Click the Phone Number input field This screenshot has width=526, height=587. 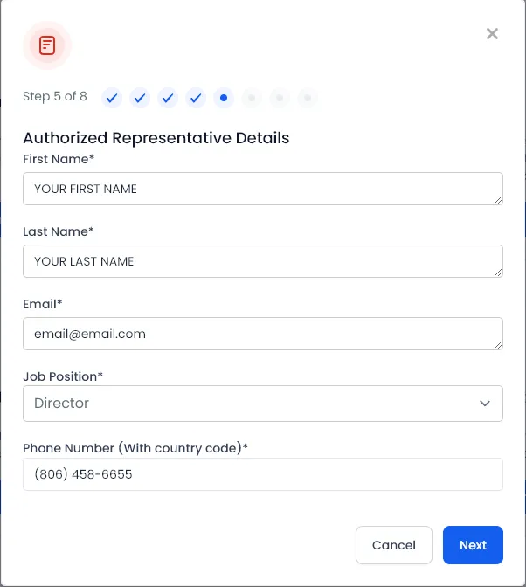263,474
